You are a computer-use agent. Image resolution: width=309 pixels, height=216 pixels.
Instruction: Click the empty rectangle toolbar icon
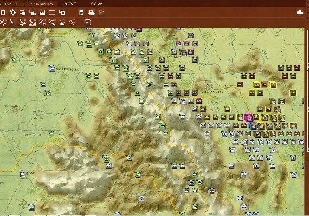coord(52,12)
